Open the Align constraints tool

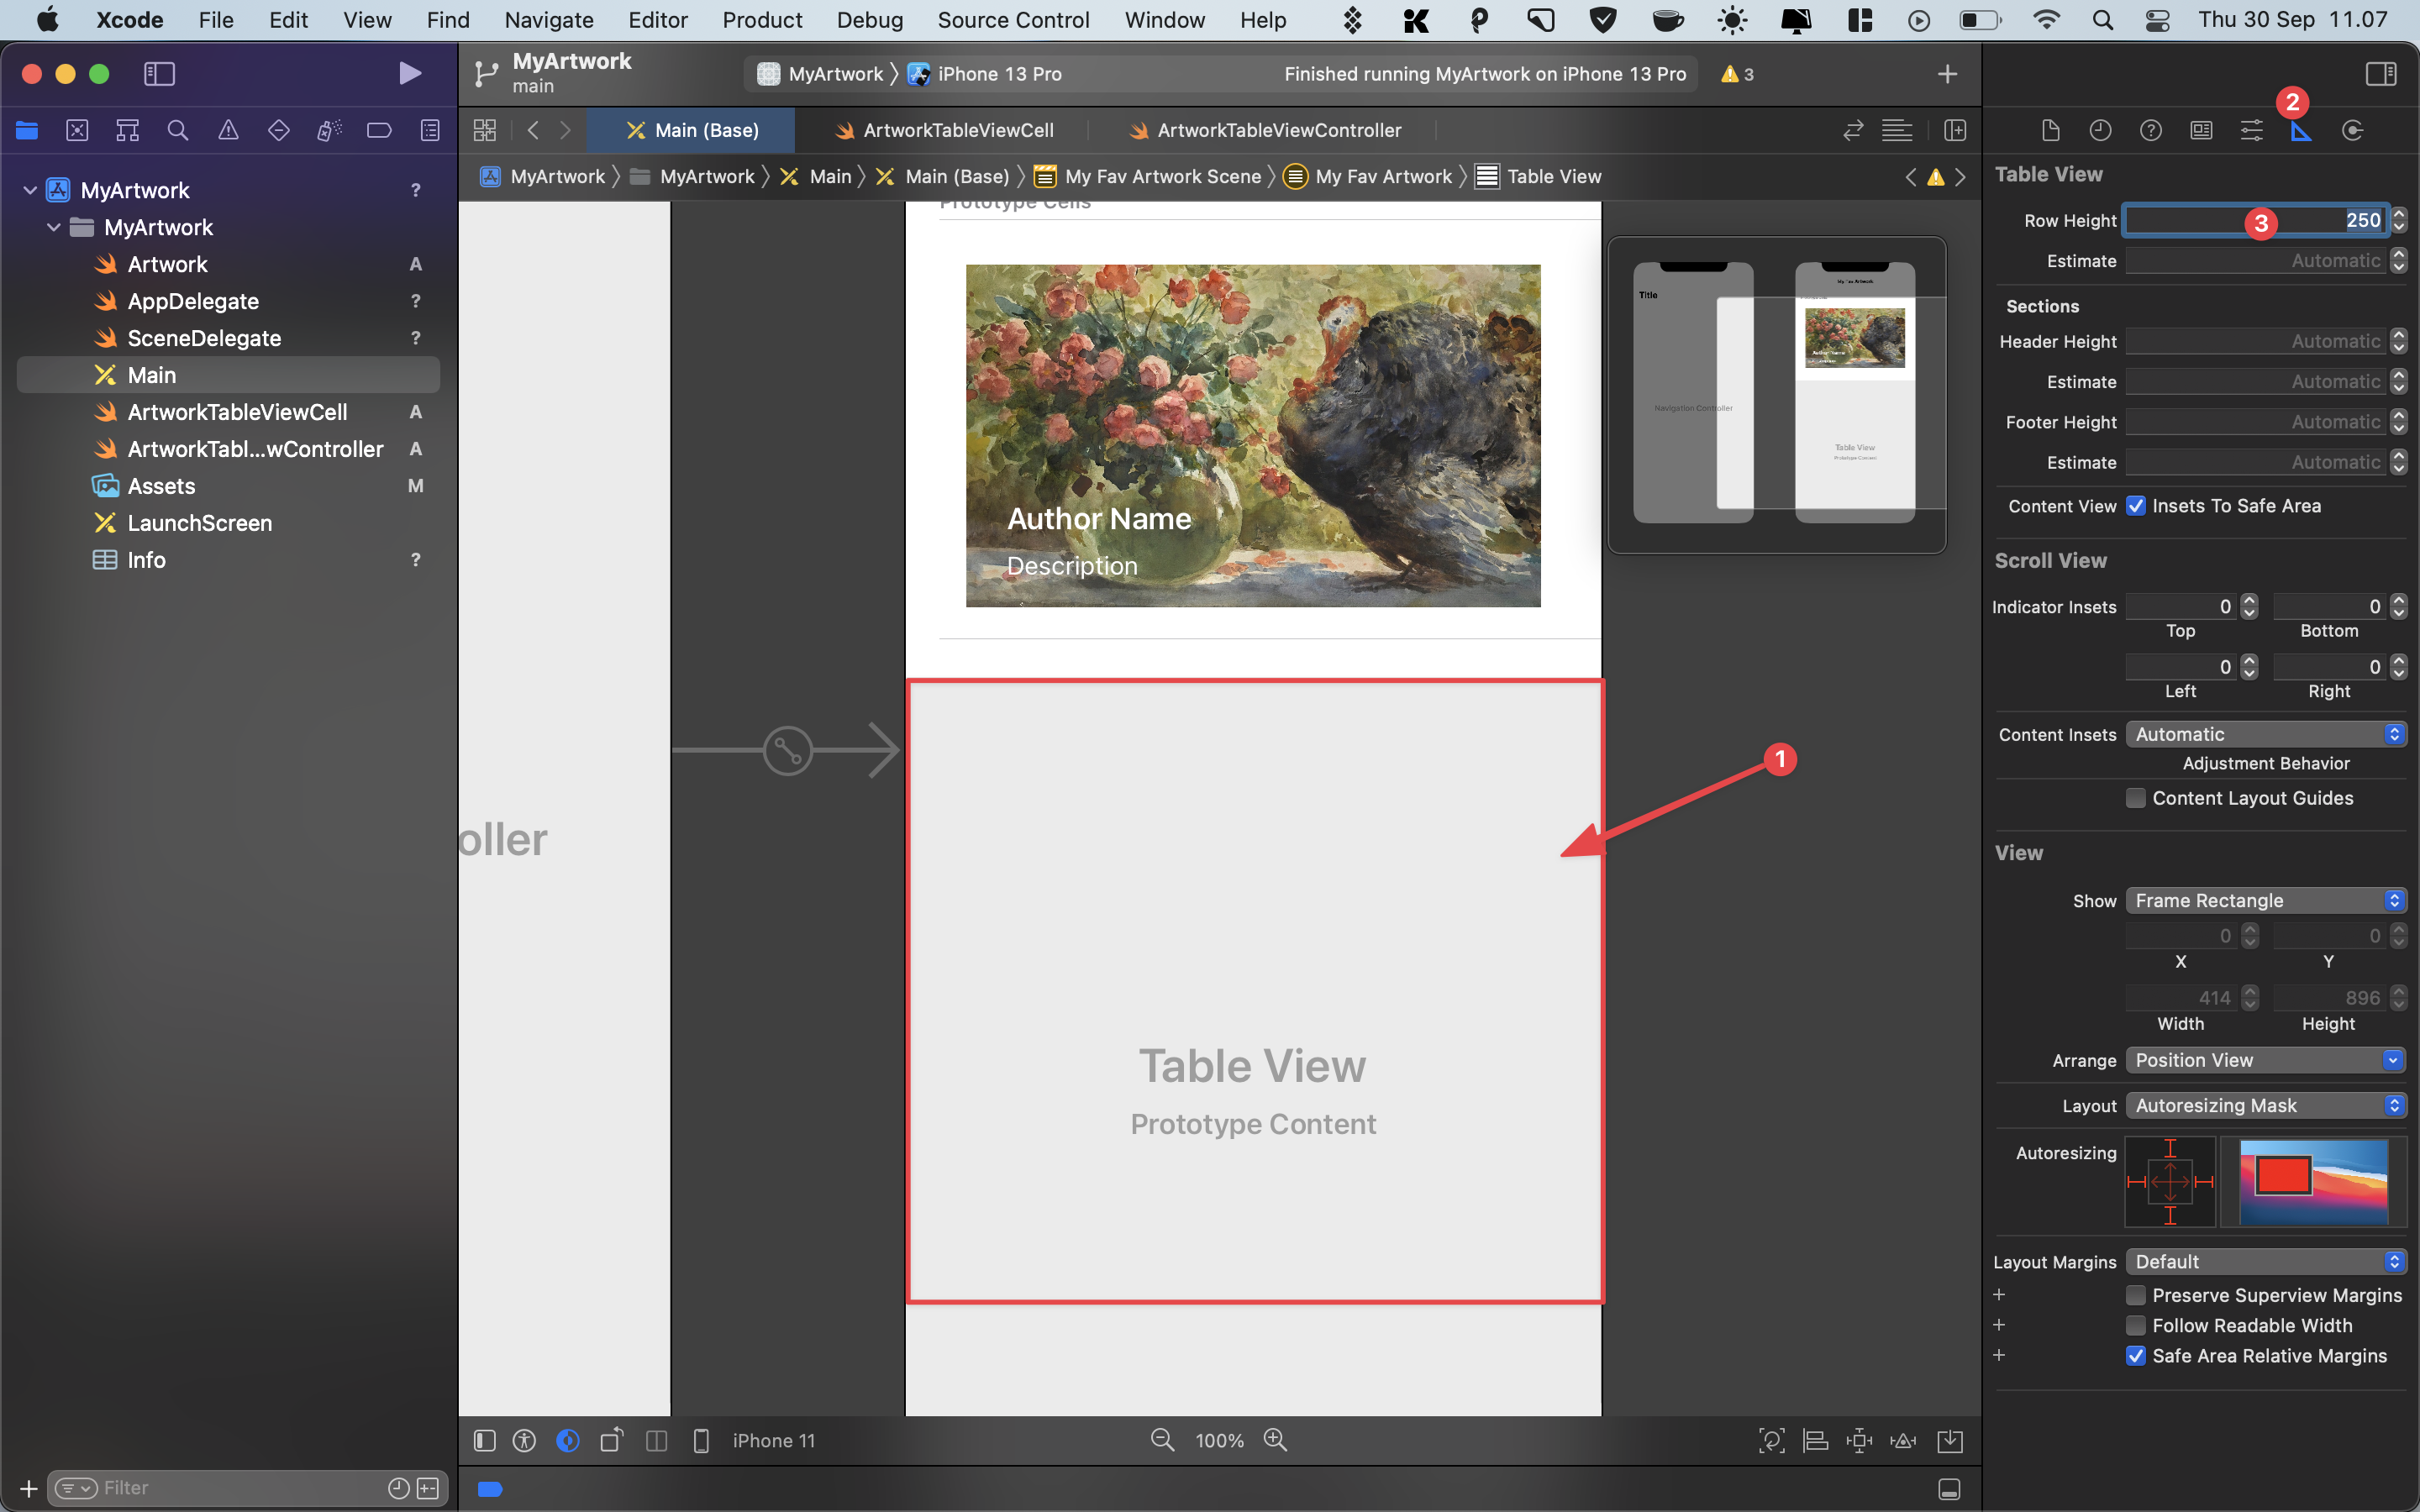click(1815, 1440)
